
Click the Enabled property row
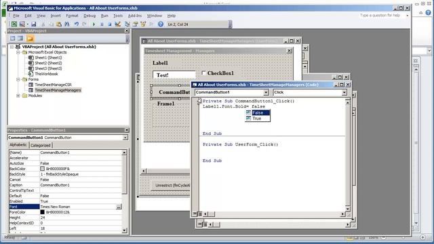[65, 201]
